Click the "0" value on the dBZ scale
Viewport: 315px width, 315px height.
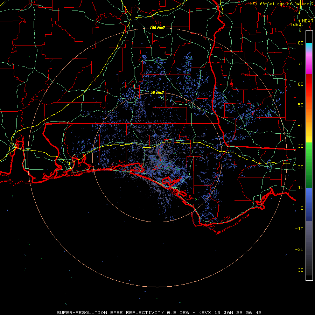point(302,208)
